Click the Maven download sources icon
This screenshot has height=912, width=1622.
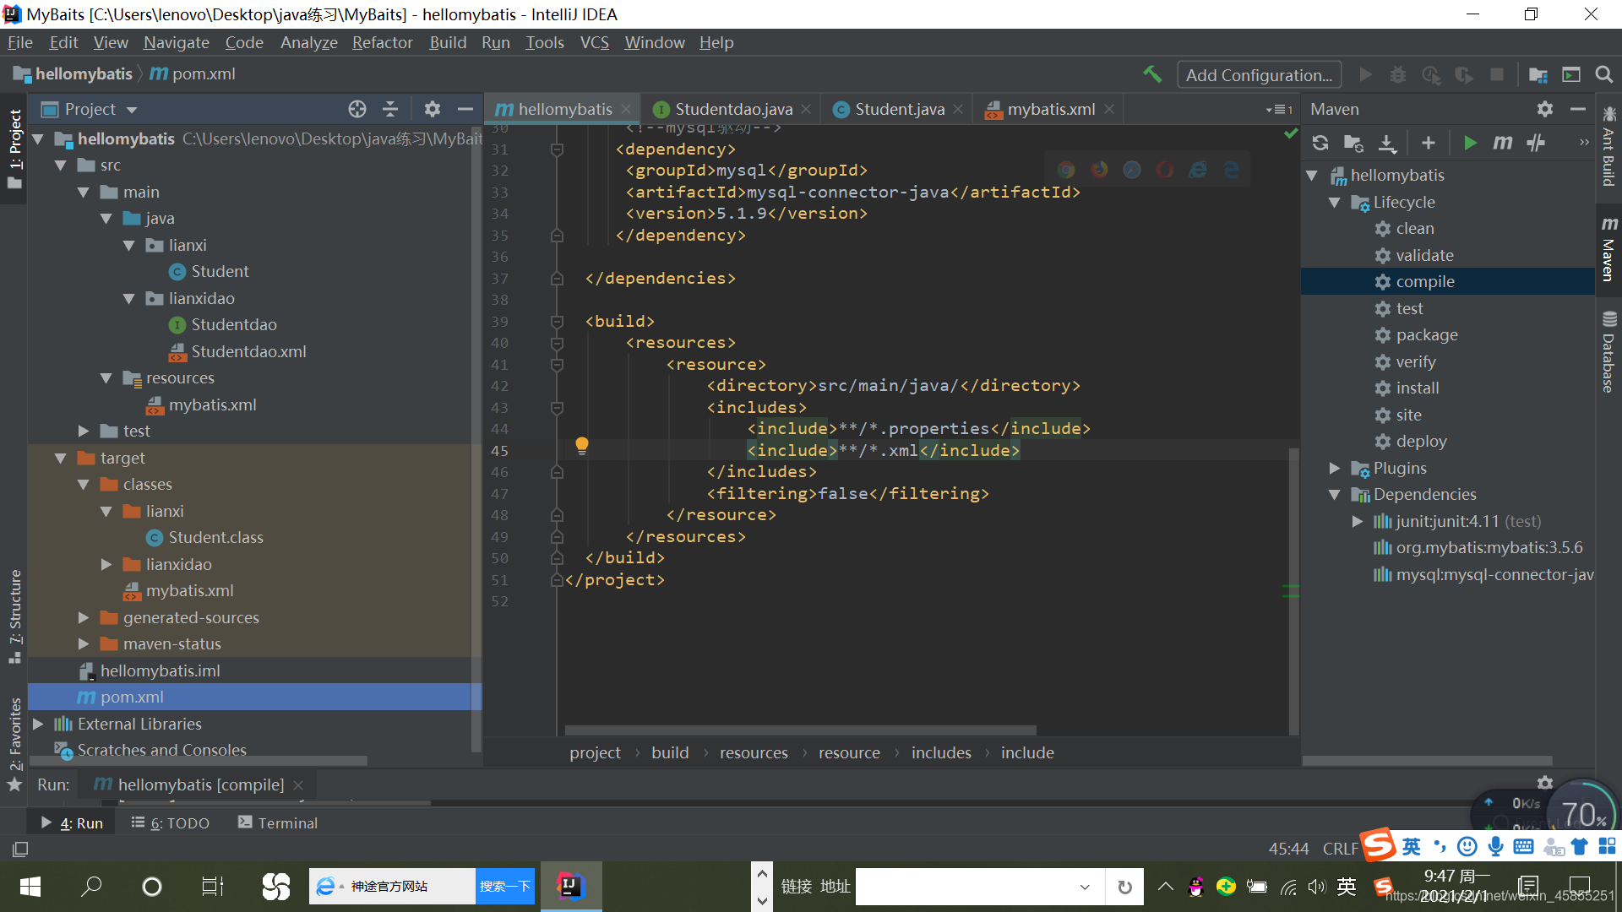[1387, 143]
